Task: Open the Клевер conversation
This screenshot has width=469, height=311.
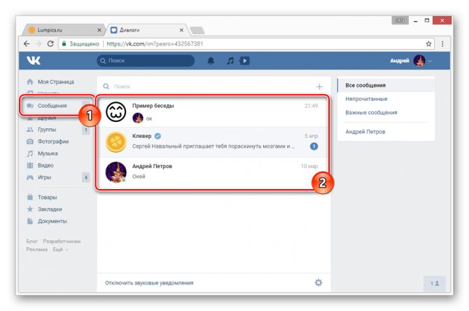Action: coord(213,142)
